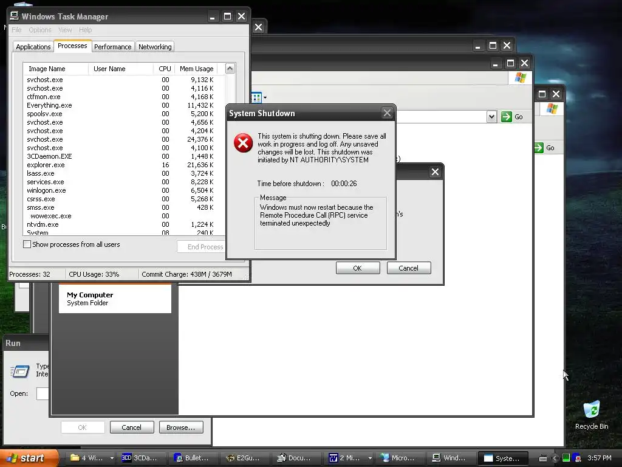Click Cancel in the Run dialog
This screenshot has width=622, height=467.
click(132, 427)
